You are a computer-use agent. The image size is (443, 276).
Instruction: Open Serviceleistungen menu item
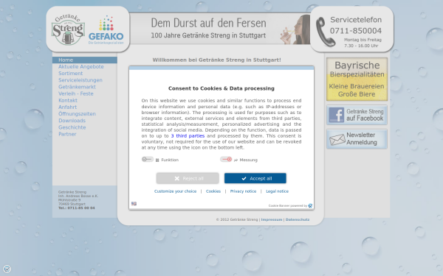(80, 80)
